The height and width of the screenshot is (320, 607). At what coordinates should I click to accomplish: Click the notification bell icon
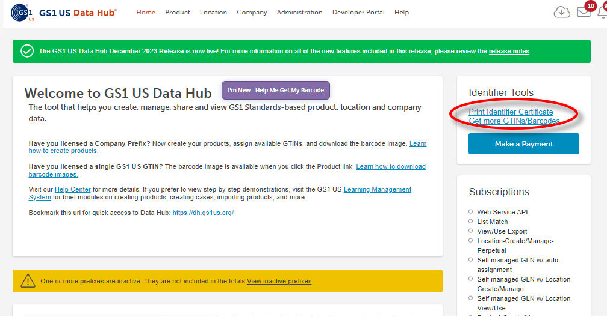pos(602,12)
